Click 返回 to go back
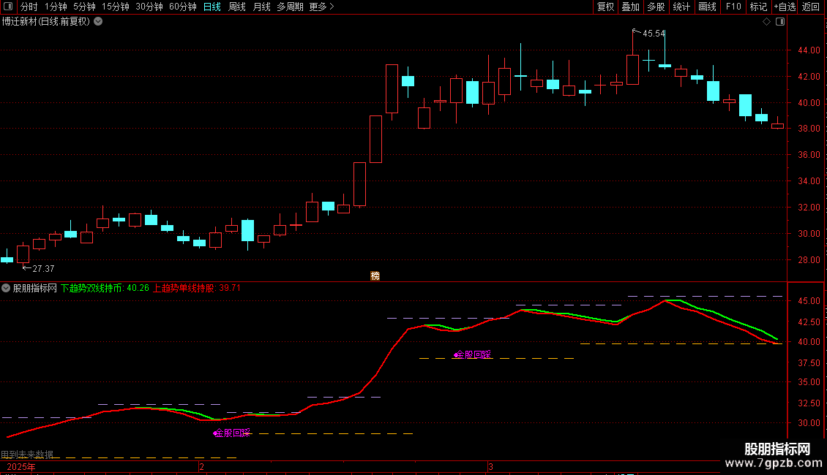Viewport: 827px width, 475px height. (811, 7)
